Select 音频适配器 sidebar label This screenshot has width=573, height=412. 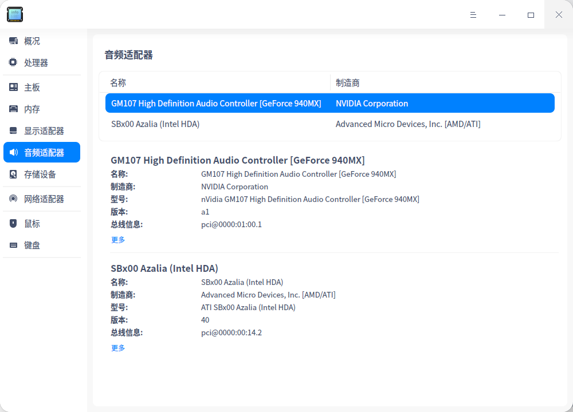point(44,153)
